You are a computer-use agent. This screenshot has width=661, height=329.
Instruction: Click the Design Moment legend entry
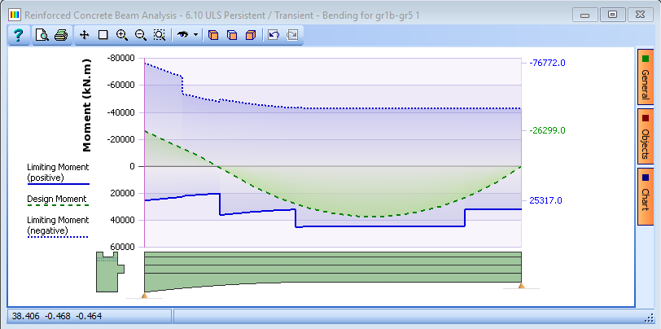(x=58, y=200)
